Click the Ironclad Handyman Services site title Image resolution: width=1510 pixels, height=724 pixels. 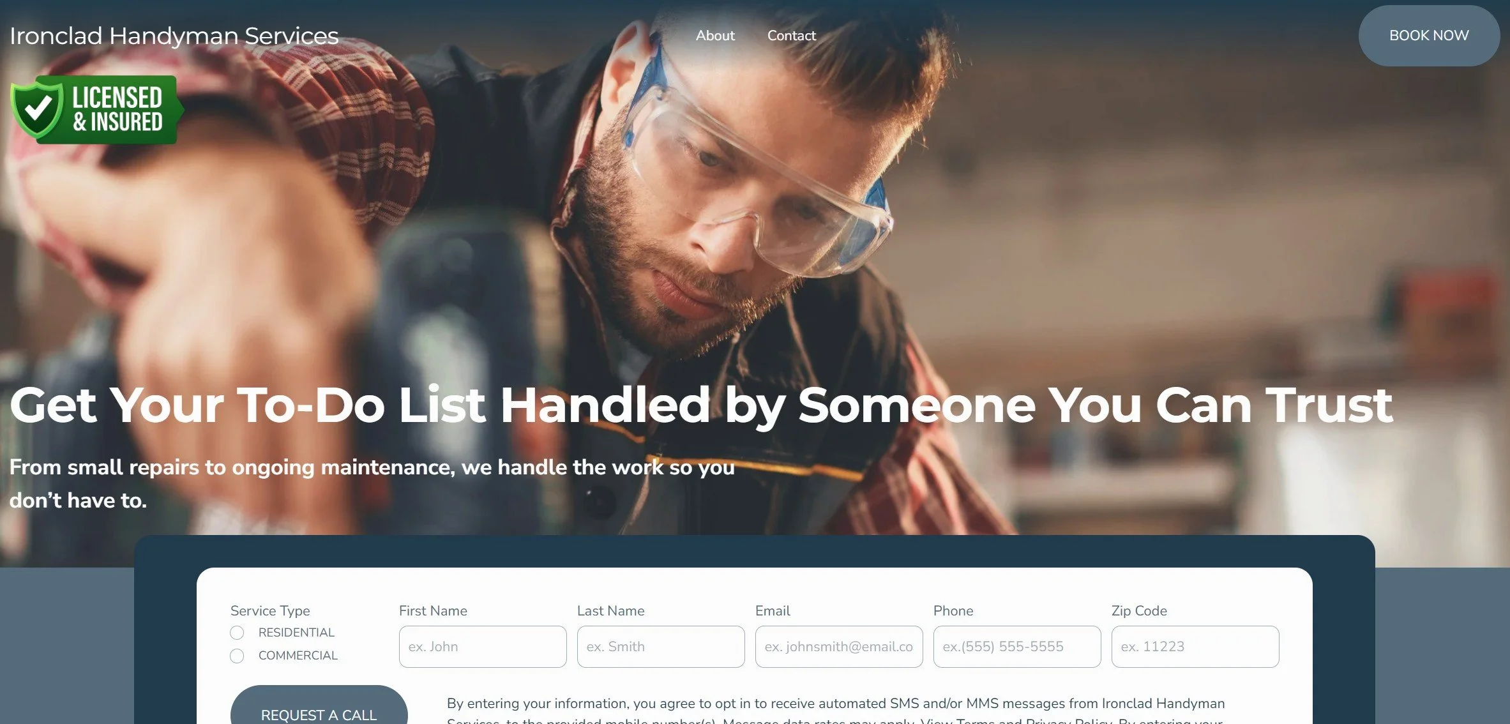174,36
